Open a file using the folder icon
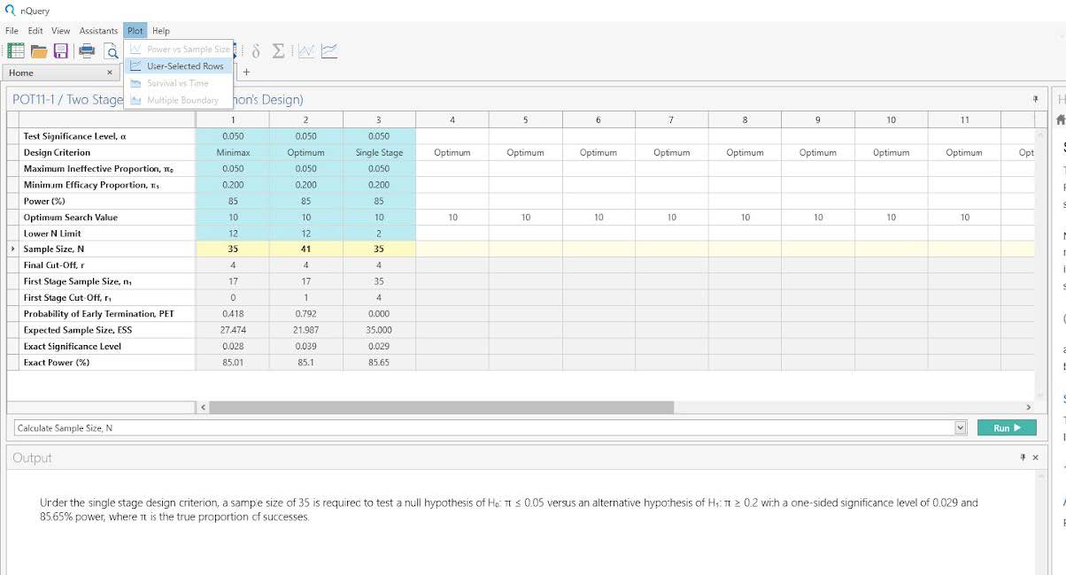The width and height of the screenshot is (1066, 575). tap(39, 50)
